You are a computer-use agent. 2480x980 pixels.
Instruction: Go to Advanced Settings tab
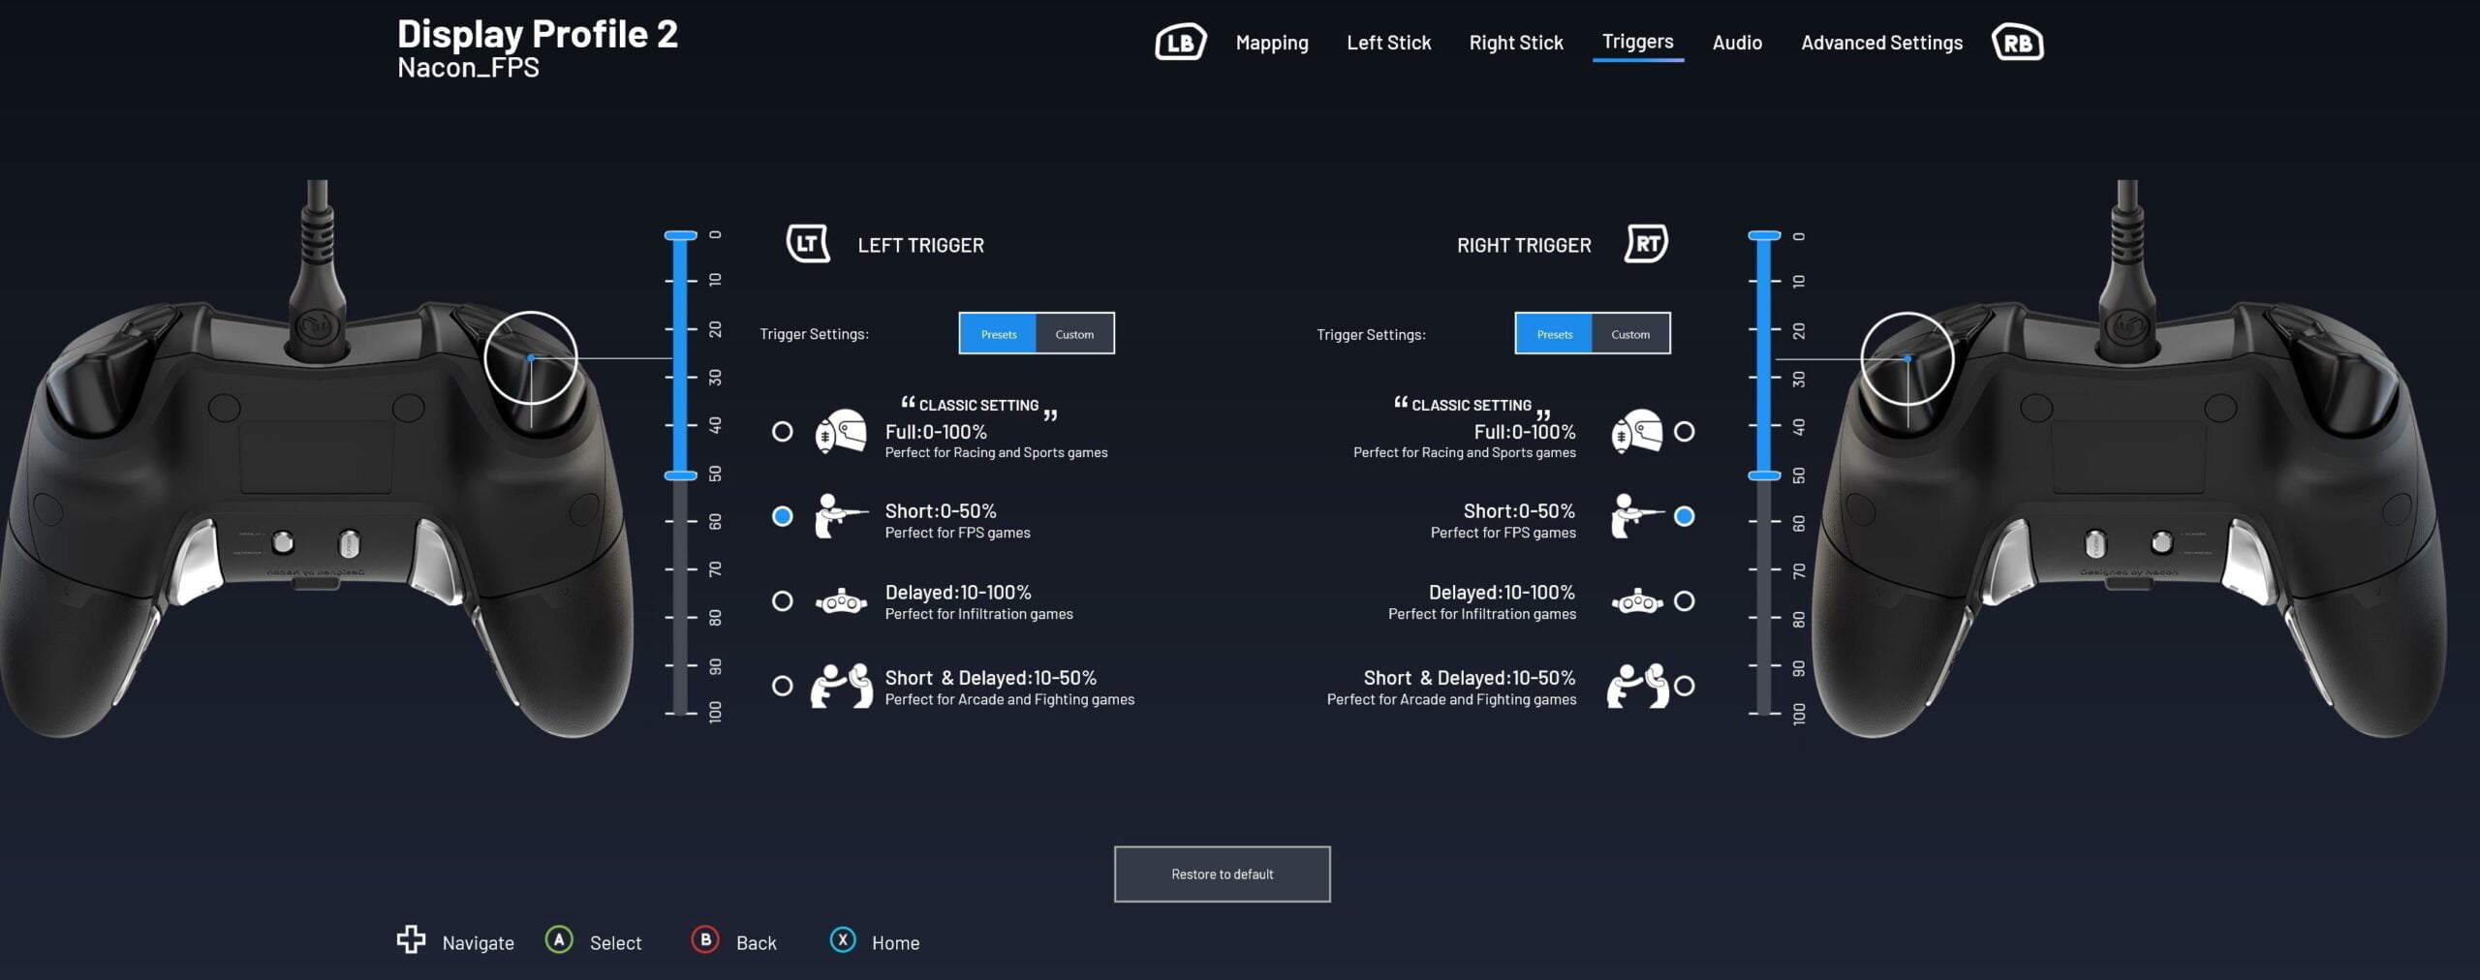click(1881, 43)
